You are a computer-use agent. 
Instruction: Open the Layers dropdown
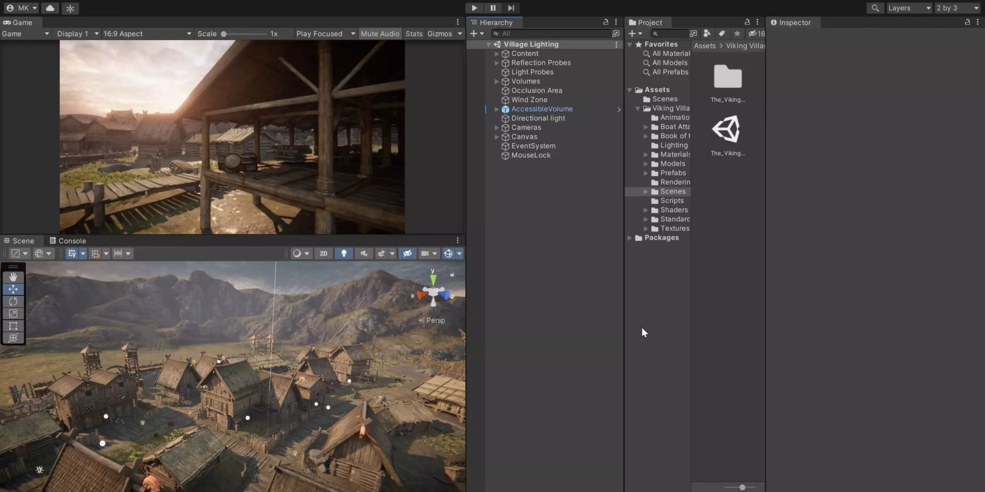909,8
